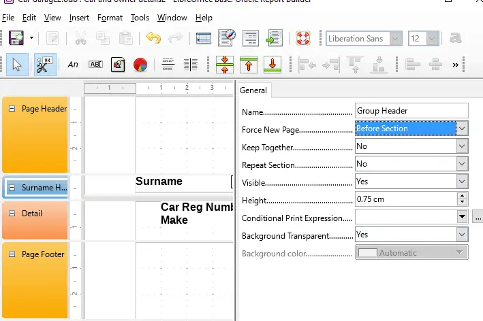Open the font name dropdown arrow

pos(396,39)
